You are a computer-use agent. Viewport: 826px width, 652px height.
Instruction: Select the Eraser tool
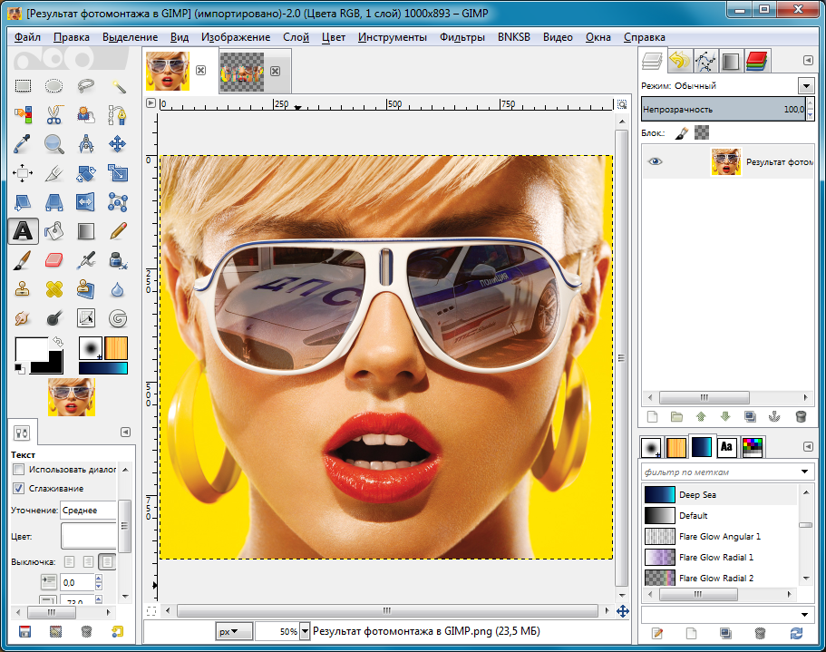[x=54, y=260]
